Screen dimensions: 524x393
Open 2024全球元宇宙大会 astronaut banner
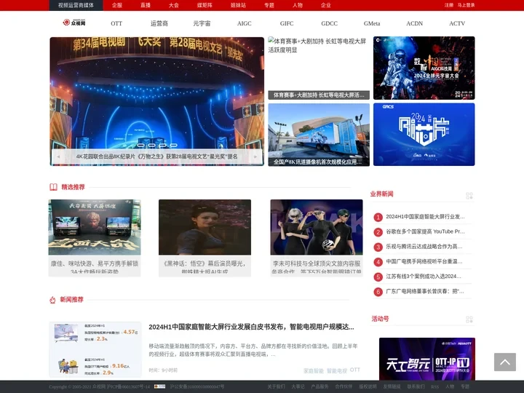tap(424, 68)
